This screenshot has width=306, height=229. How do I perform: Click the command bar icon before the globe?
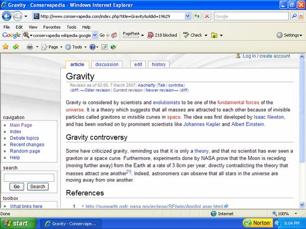click(x=104, y=47)
